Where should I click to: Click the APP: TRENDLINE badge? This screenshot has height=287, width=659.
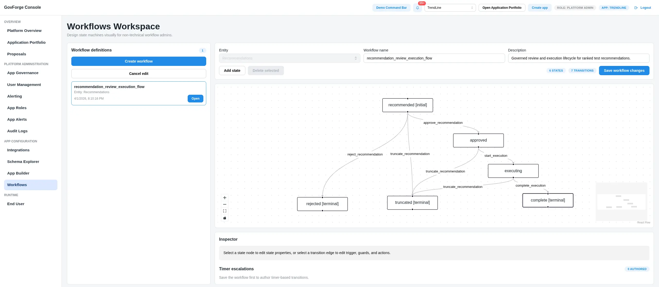click(x=614, y=8)
